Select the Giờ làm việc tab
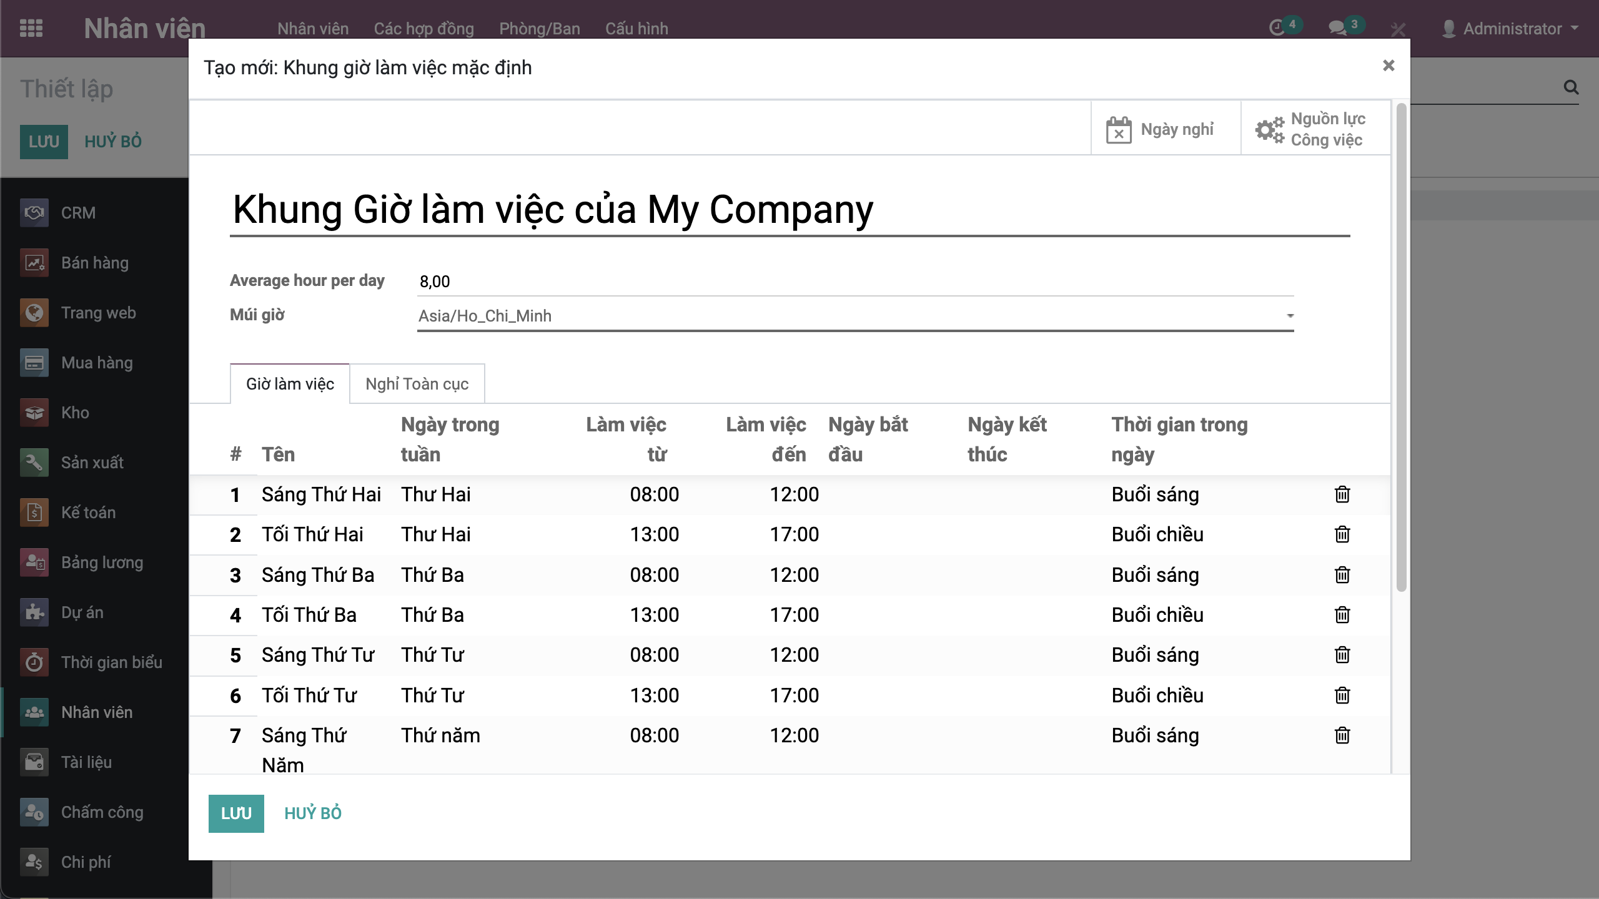Viewport: 1599px width, 899px height. pos(290,384)
